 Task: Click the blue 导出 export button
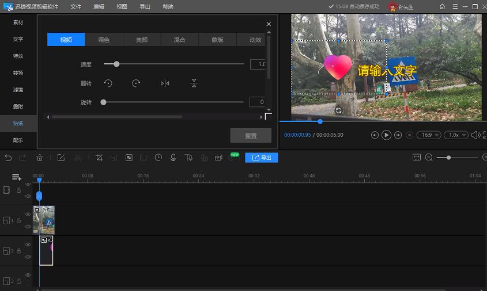[x=261, y=158]
